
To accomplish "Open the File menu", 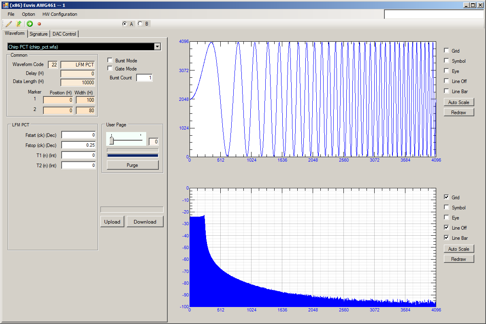I will [11, 14].
